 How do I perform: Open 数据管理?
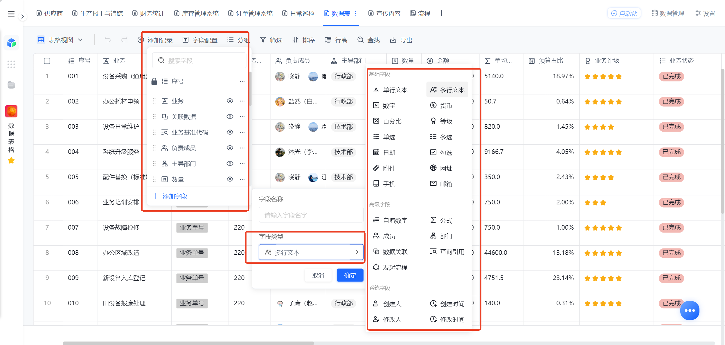pos(668,13)
